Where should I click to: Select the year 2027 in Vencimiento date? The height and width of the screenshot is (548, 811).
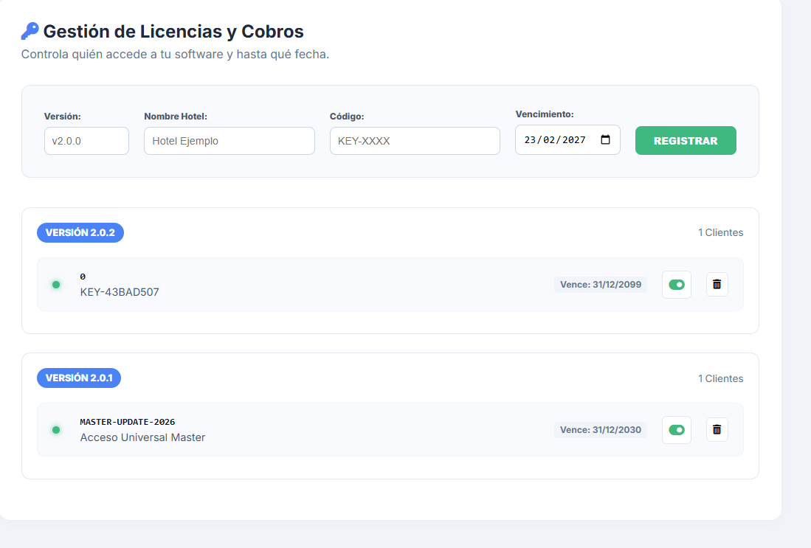[573, 140]
